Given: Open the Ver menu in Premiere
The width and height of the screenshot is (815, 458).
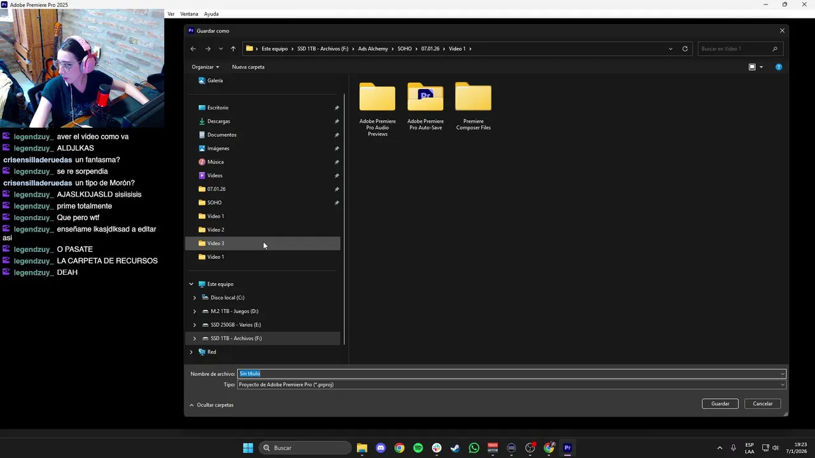Looking at the screenshot, I should [x=171, y=14].
